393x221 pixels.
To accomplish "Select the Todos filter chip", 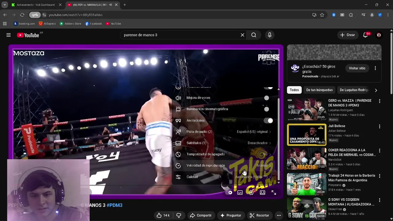I will [294, 90].
